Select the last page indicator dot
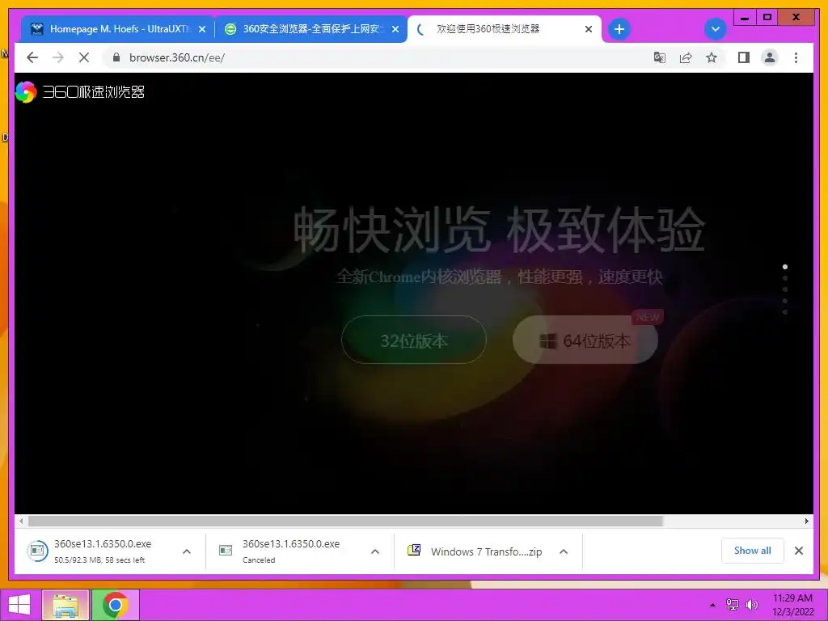 [785, 312]
